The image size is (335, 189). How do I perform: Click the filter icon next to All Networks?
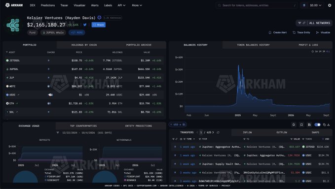(x=299, y=23)
